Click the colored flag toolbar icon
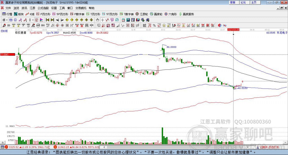Image resolution: width=288 pixels, height=155 pixels. click(x=42, y=20)
